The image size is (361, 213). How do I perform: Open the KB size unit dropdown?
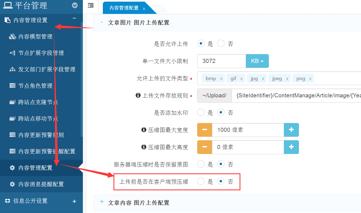(x=257, y=61)
